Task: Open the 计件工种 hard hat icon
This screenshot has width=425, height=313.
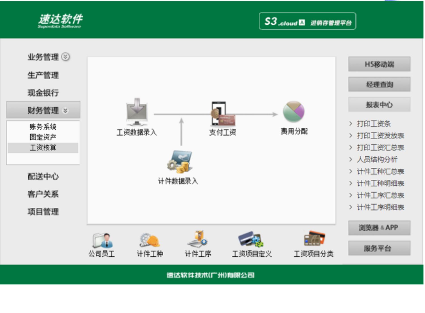Action: click(x=150, y=240)
